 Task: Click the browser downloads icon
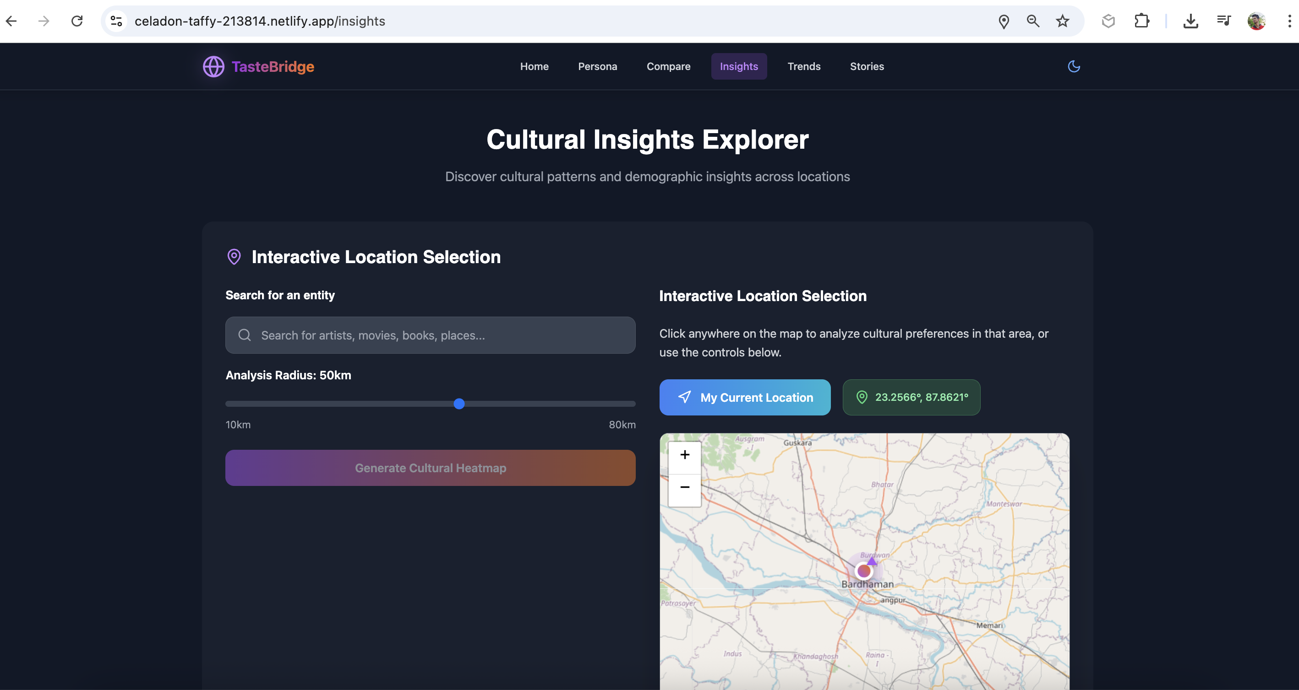(1190, 21)
